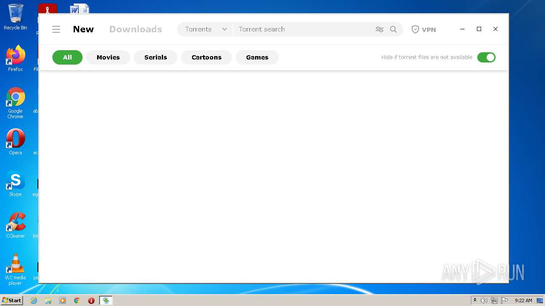Launch Skype desktop shortcut

tap(15, 183)
